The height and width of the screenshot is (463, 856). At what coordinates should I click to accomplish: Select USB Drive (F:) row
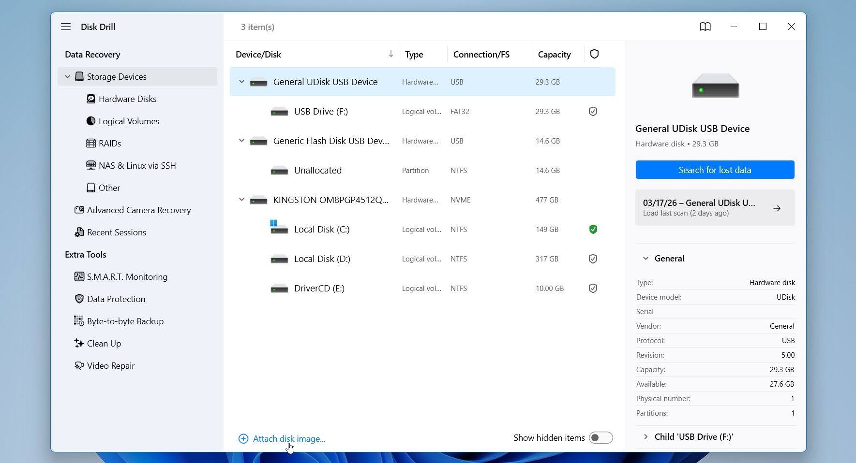(422, 111)
